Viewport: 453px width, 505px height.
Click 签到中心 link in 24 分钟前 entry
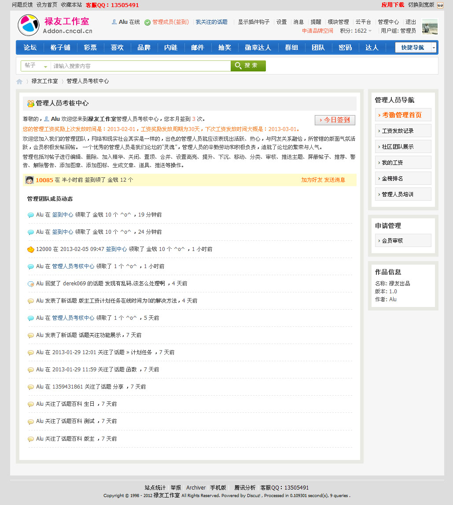click(x=63, y=232)
